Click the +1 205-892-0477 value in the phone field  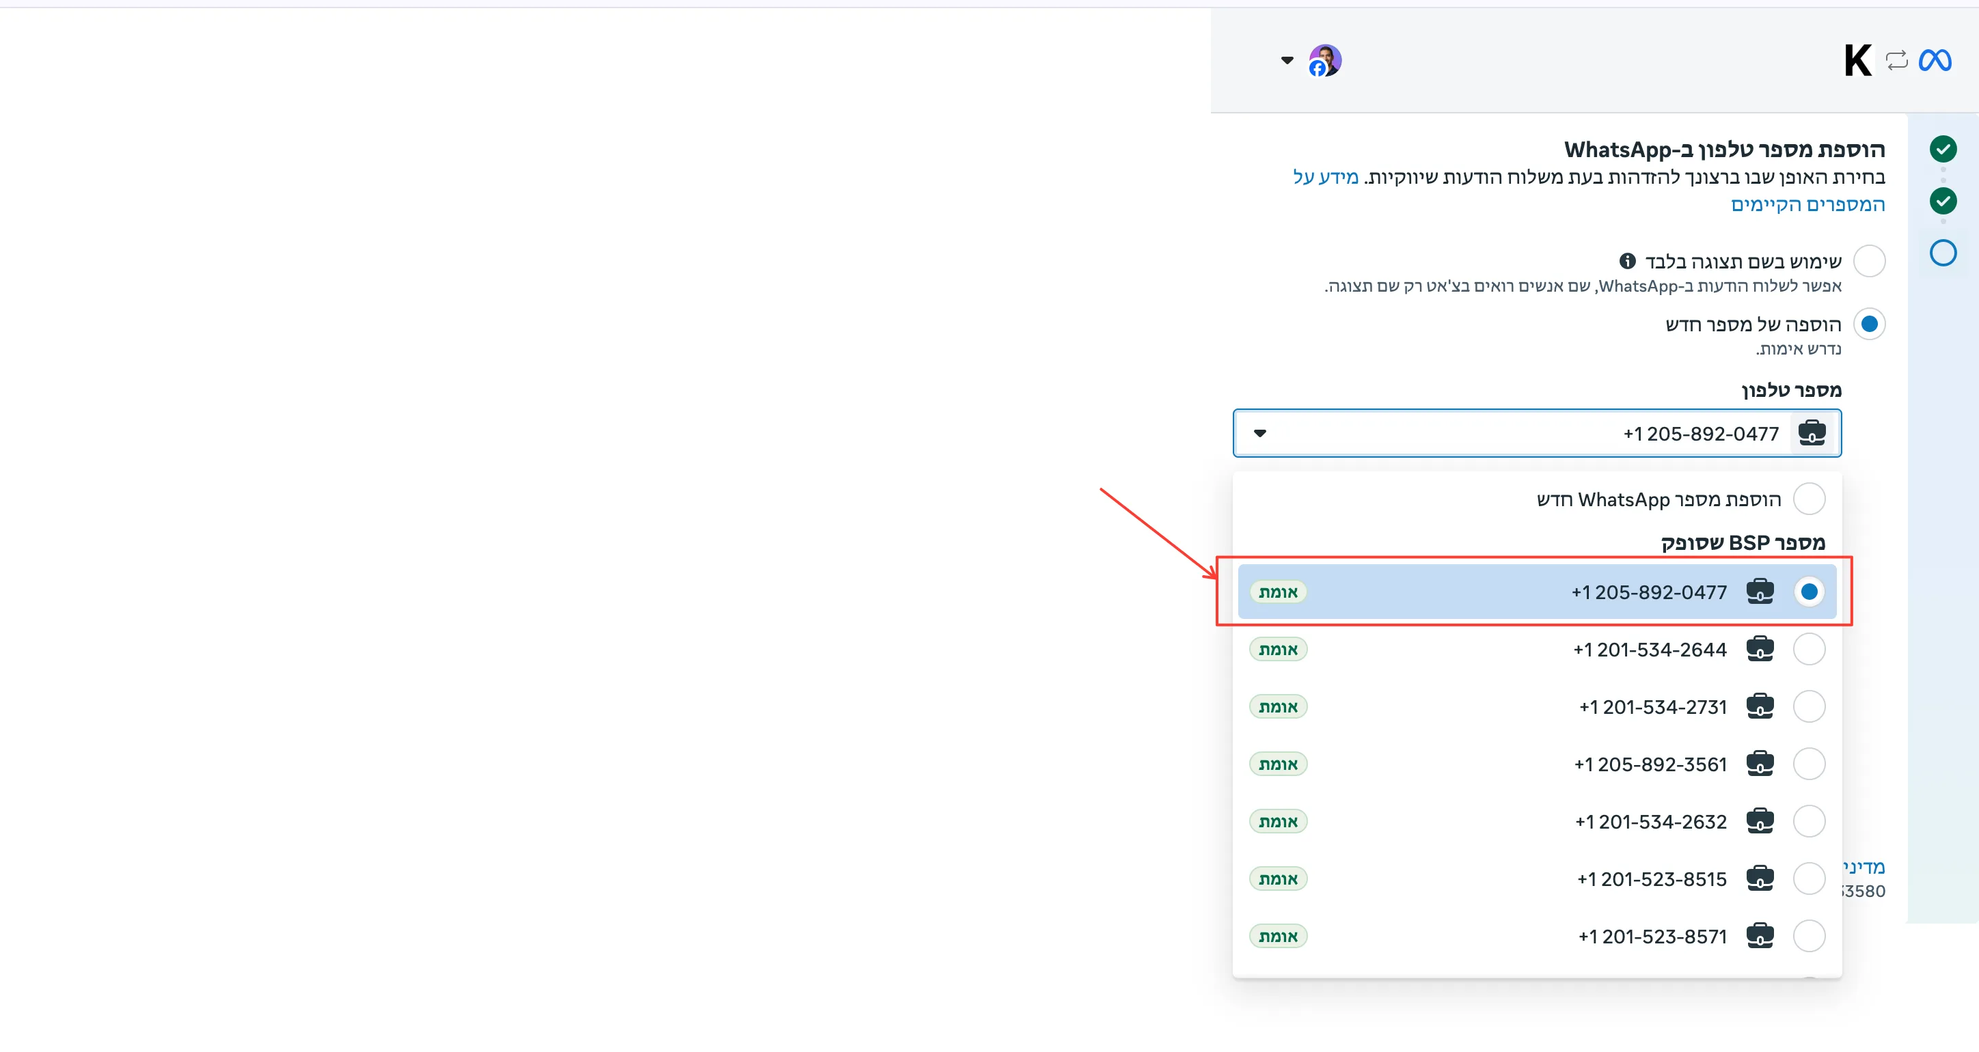click(1700, 434)
